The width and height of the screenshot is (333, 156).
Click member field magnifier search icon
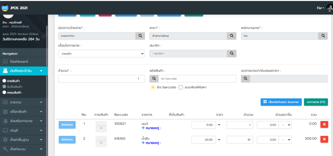pos(232,54)
